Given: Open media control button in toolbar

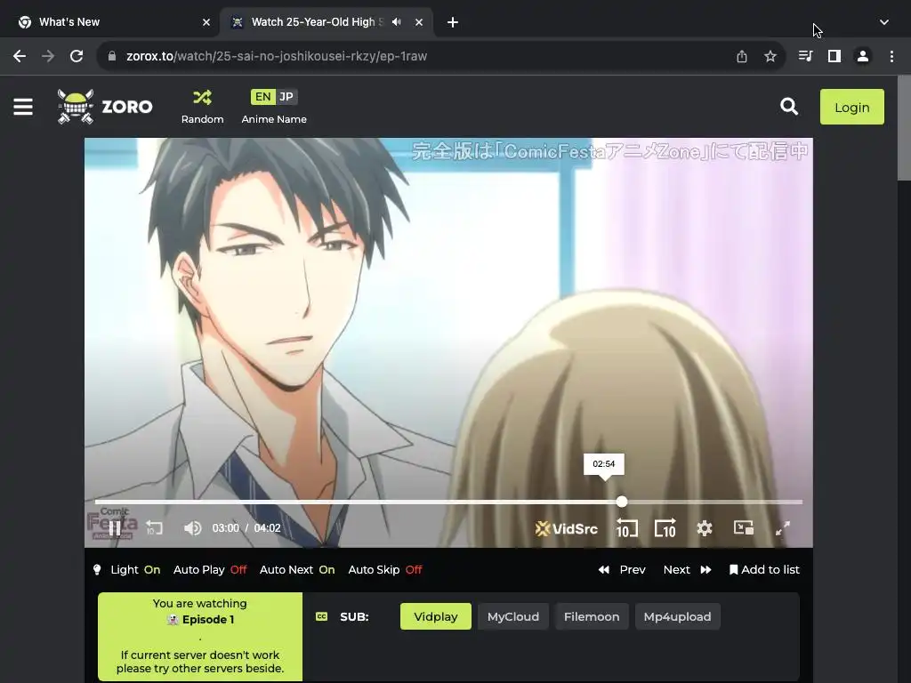Looking at the screenshot, I should tap(805, 56).
